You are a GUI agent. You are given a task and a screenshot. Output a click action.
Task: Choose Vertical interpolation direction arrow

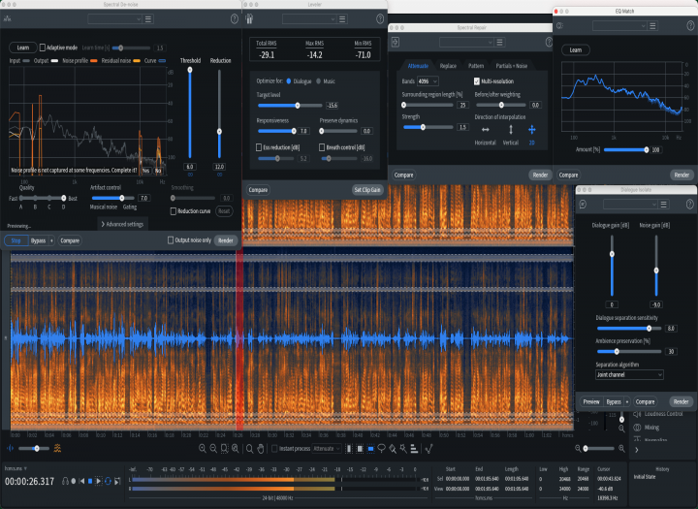[511, 130]
